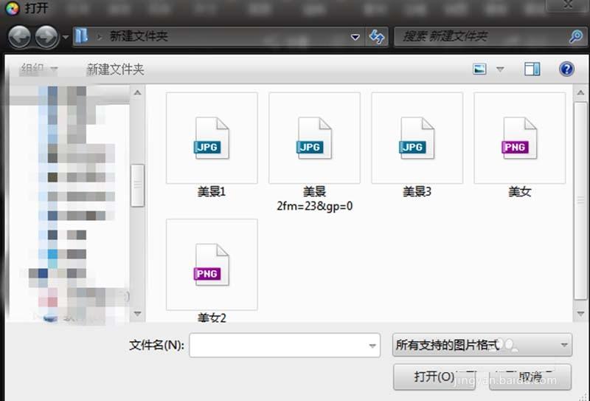Click the Back navigation arrow
The image size is (590, 401).
coord(19,37)
